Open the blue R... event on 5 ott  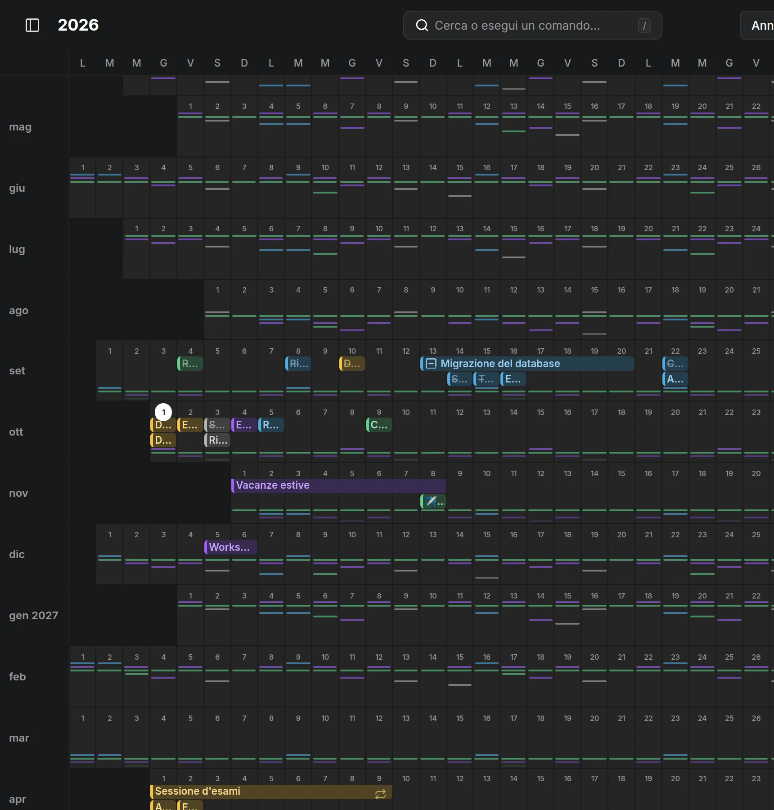(271, 425)
